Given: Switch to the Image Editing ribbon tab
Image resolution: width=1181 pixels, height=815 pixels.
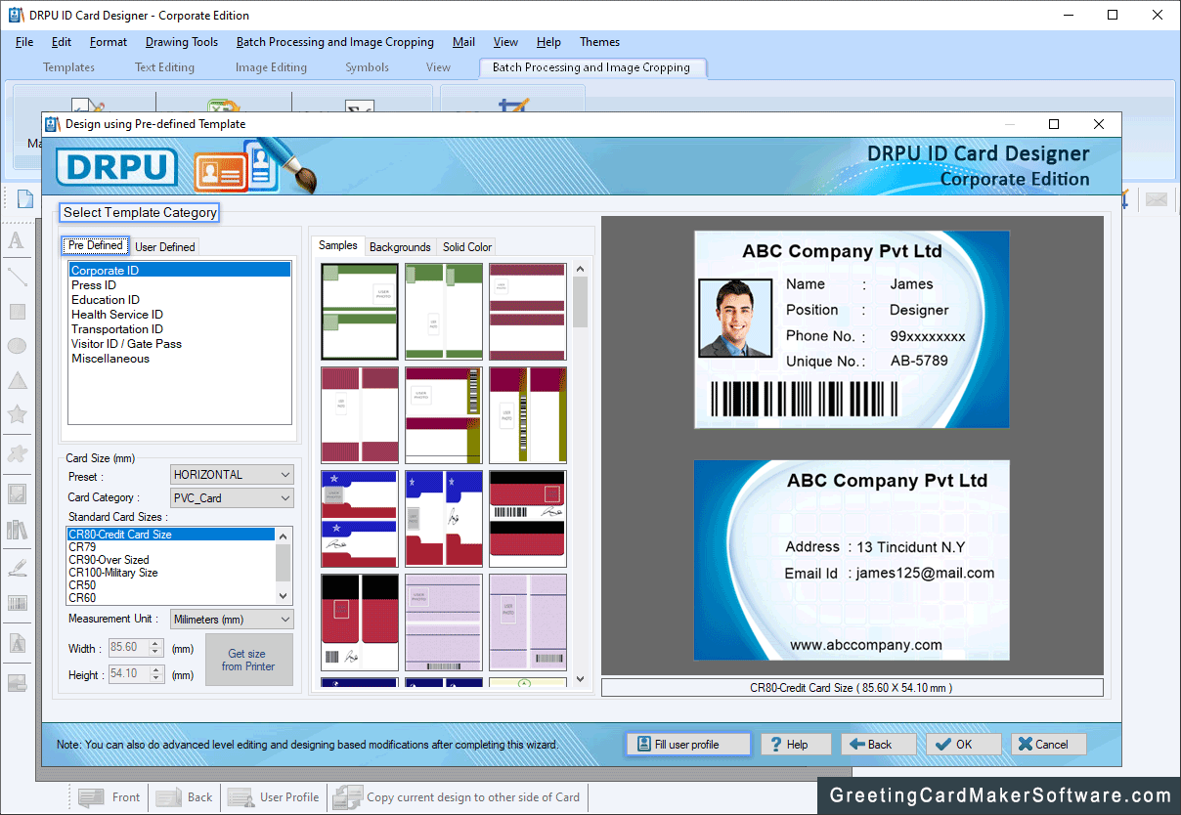Looking at the screenshot, I should click(x=271, y=67).
